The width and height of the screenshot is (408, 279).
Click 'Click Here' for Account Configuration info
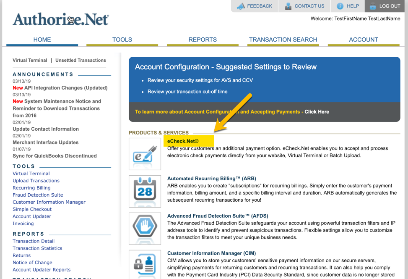[317, 112]
